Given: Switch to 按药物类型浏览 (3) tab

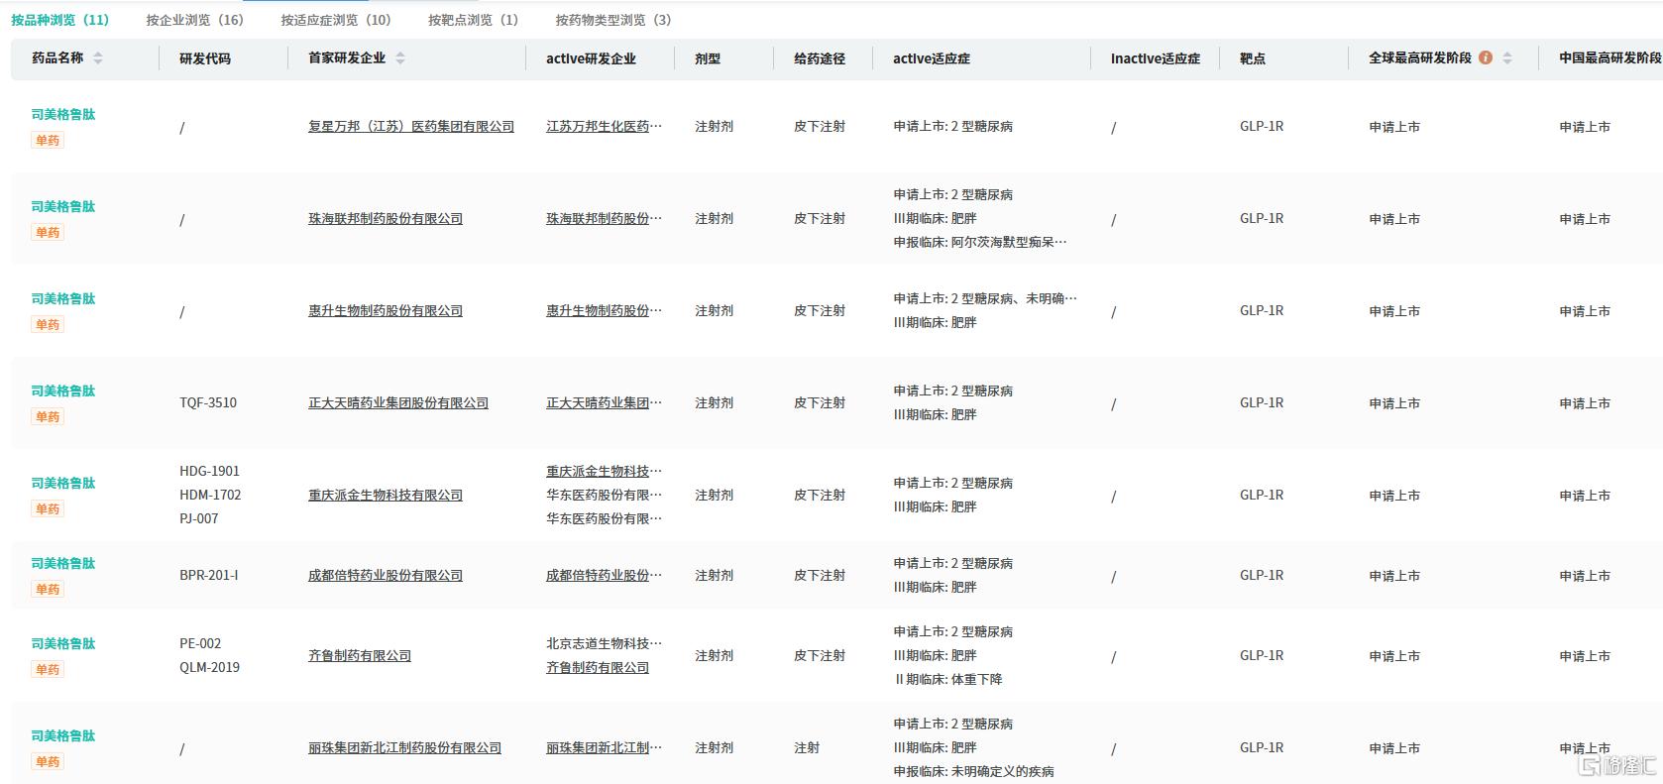Looking at the screenshot, I should (613, 20).
